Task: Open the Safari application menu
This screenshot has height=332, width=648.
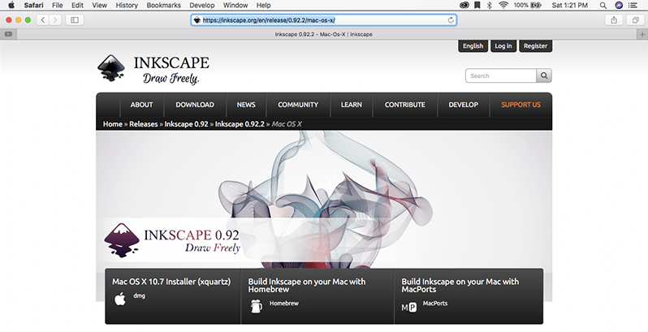Action: click(33, 6)
